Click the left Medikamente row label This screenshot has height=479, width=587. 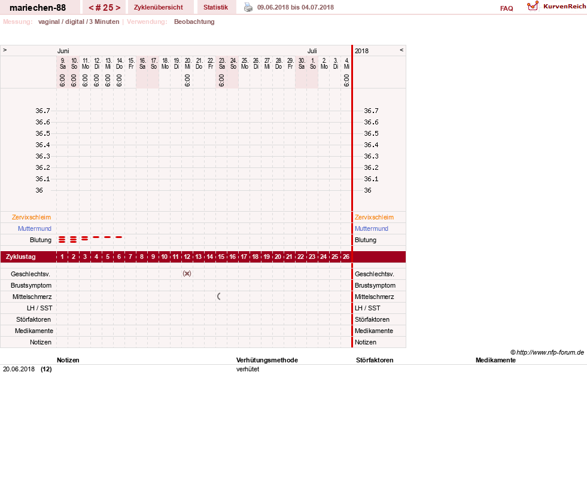tap(34, 331)
